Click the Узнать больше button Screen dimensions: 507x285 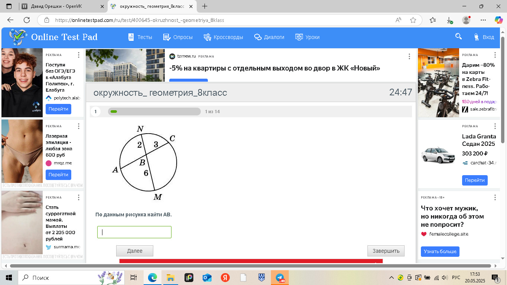coord(440,251)
